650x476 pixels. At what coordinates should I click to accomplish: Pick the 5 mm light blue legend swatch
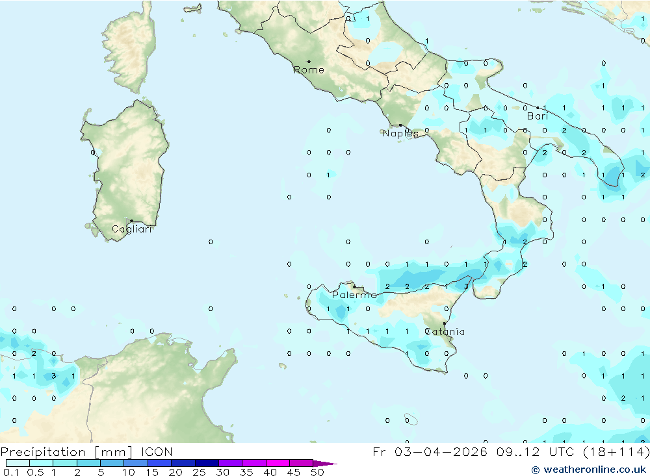click(112, 463)
